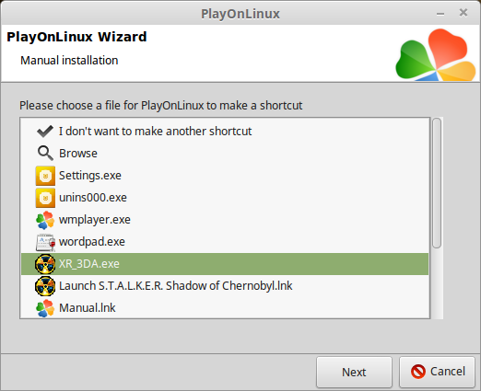The image size is (481, 391).
Task: Click the Cancel button
Action: point(438,372)
